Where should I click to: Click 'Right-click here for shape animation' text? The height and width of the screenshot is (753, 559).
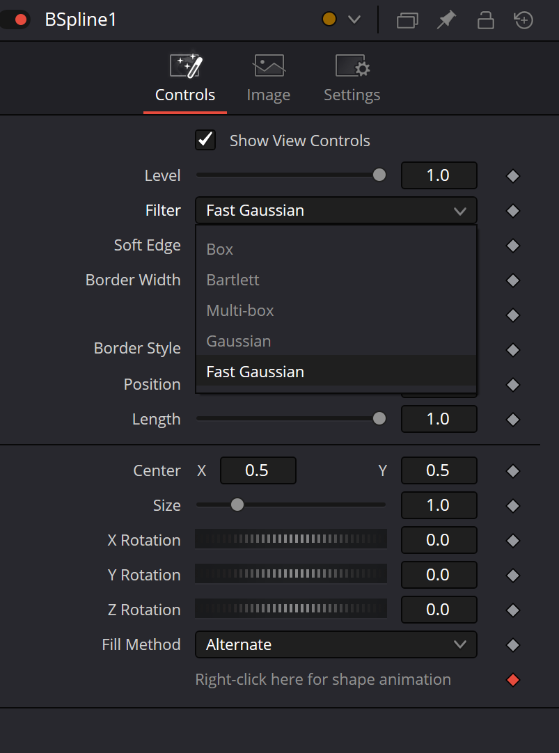[x=323, y=679]
